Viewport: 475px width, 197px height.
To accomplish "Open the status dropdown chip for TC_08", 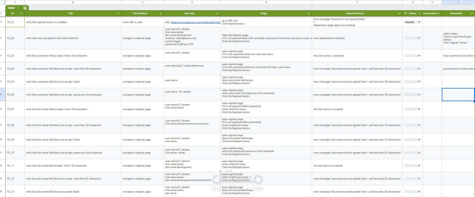I will 412,125.
